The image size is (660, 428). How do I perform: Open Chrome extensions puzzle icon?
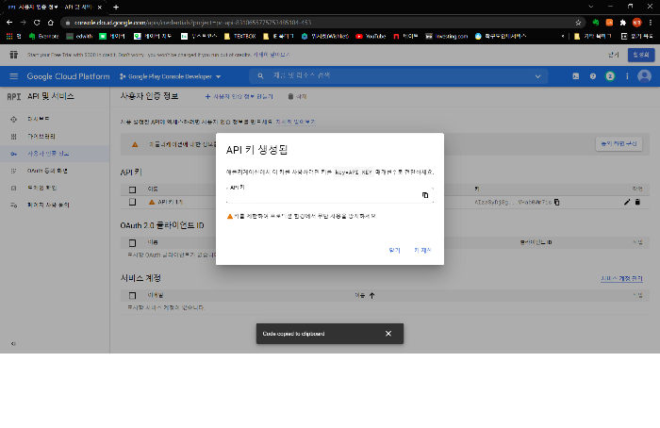pos(623,23)
